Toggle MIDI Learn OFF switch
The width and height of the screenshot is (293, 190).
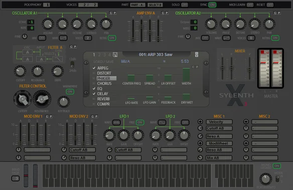(x=250, y=4)
